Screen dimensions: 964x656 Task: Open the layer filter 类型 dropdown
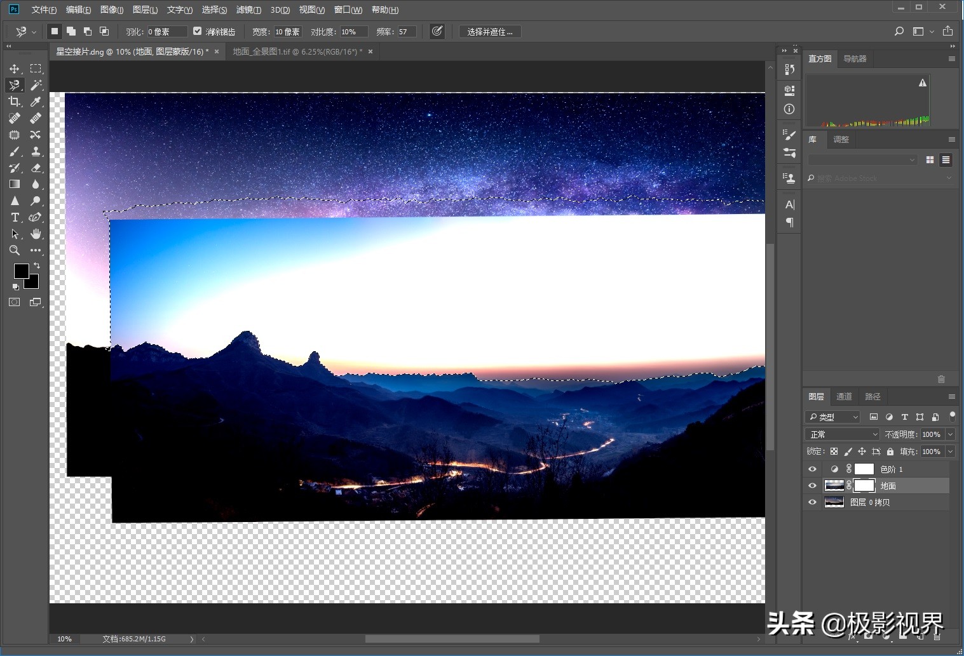(x=833, y=417)
